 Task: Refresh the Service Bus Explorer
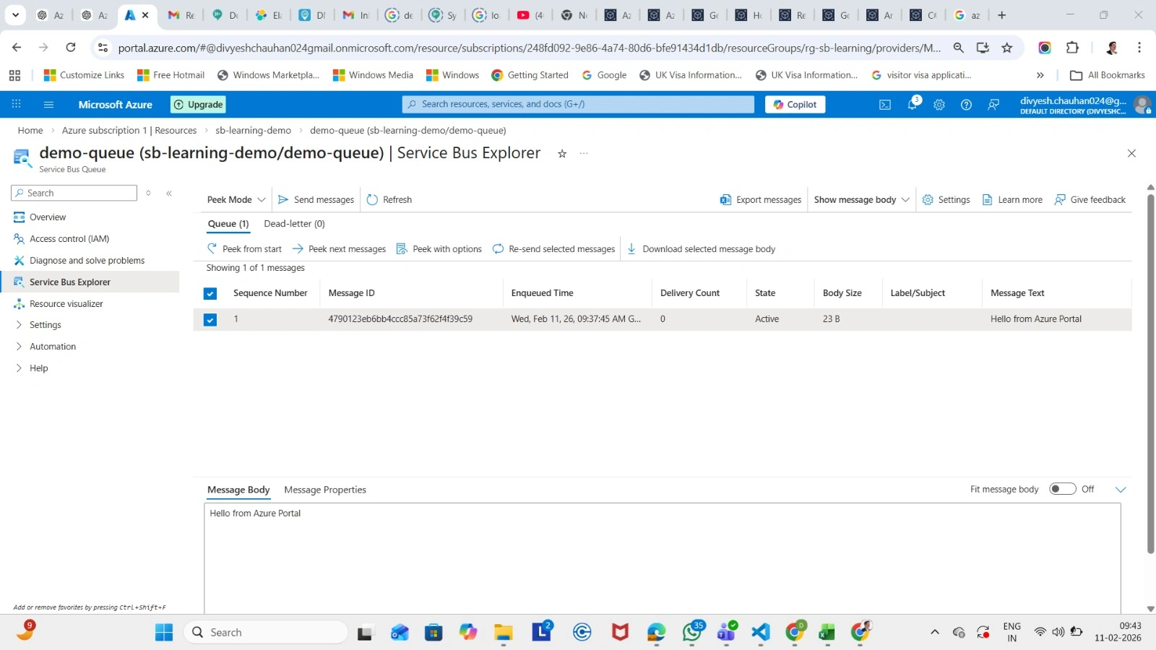point(389,200)
